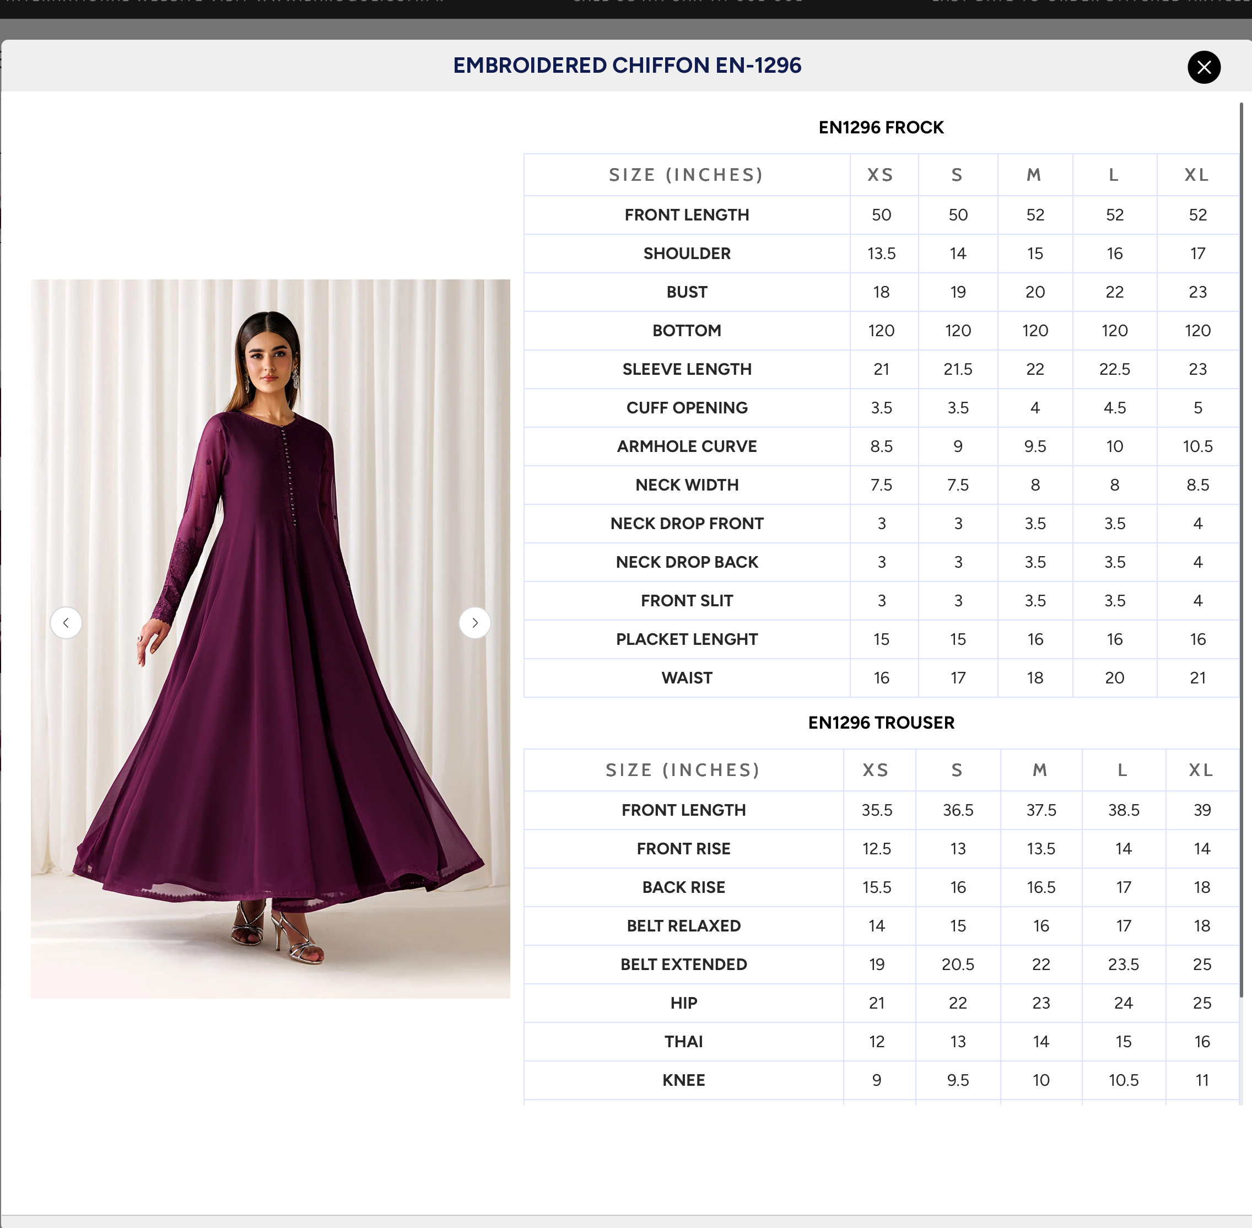Click SLEEVE LENGTH row label

coord(687,370)
